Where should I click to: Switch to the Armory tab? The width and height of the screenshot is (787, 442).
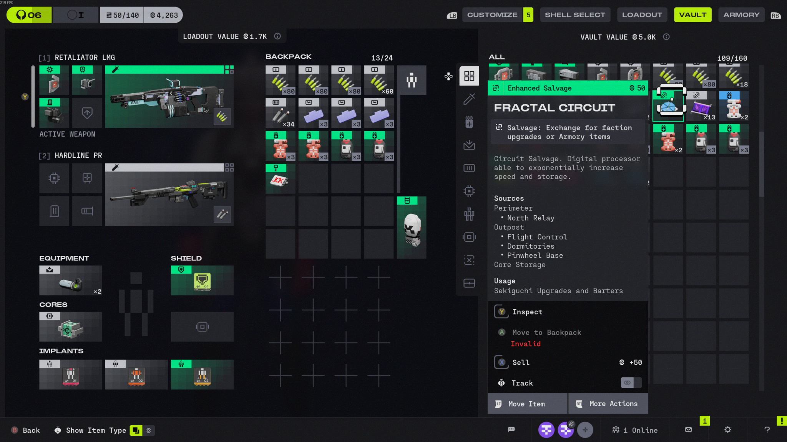coord(741,15)
